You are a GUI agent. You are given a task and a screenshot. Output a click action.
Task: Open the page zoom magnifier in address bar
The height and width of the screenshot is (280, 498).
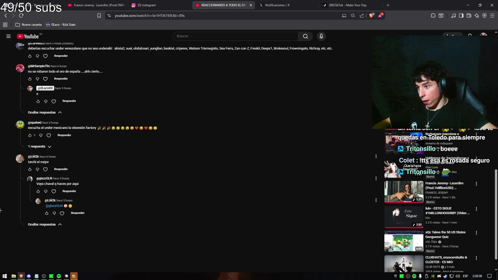tap(353, 16)
